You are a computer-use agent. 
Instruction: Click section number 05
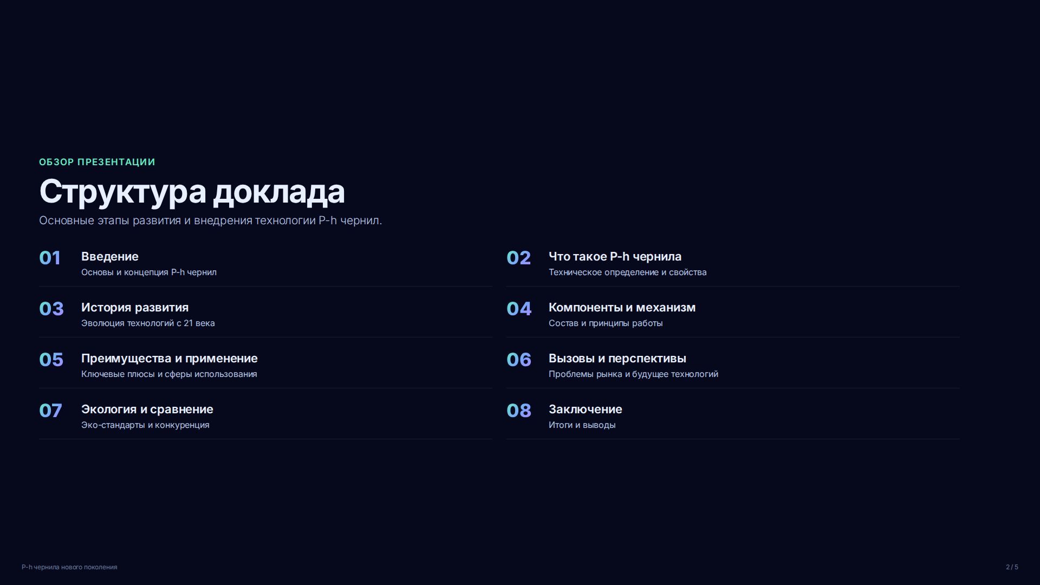click(x=51, y=360)
